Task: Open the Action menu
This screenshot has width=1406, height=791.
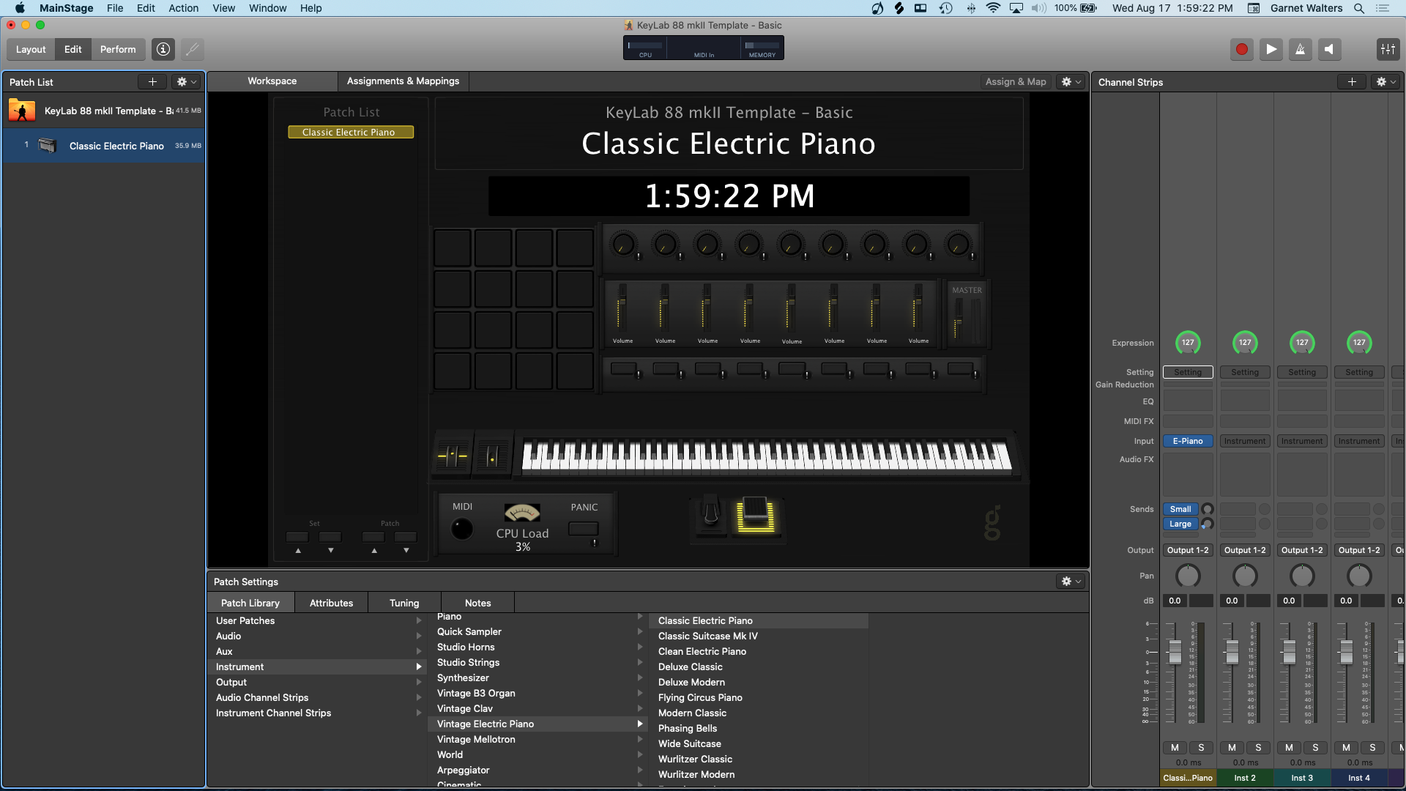Action: point(183,8)
